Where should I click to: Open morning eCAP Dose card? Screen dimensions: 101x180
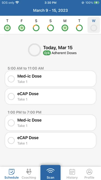click(x=50, y=96)
